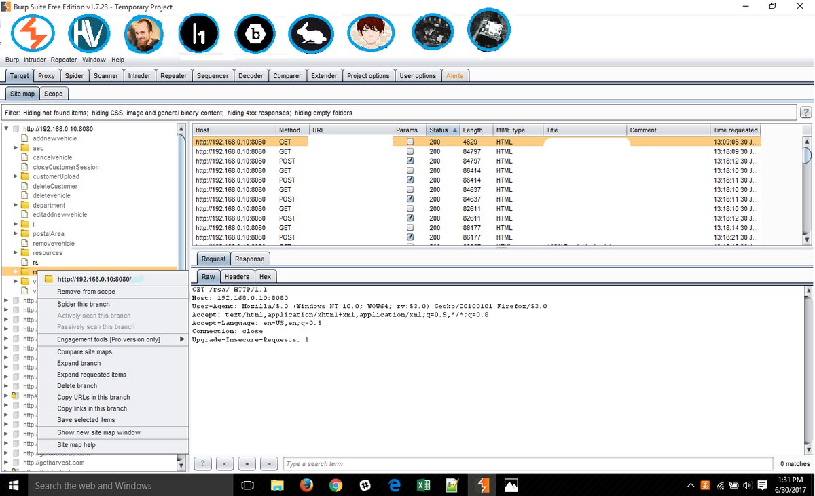
Task: Click the addnewvehicle file icon
Action: coord(26,138)
